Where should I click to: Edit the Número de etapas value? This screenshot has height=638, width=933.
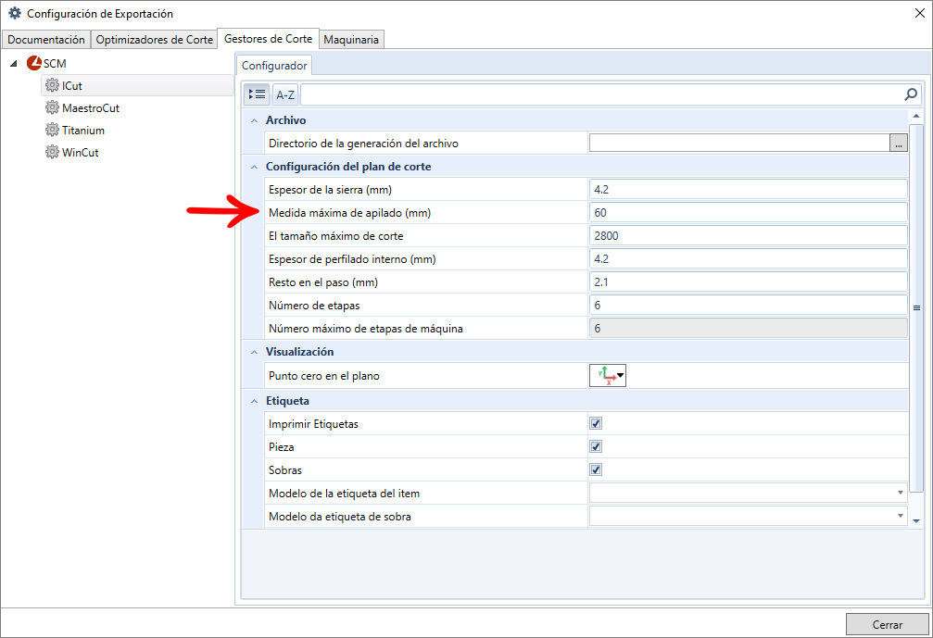click(x=748, y=305)
